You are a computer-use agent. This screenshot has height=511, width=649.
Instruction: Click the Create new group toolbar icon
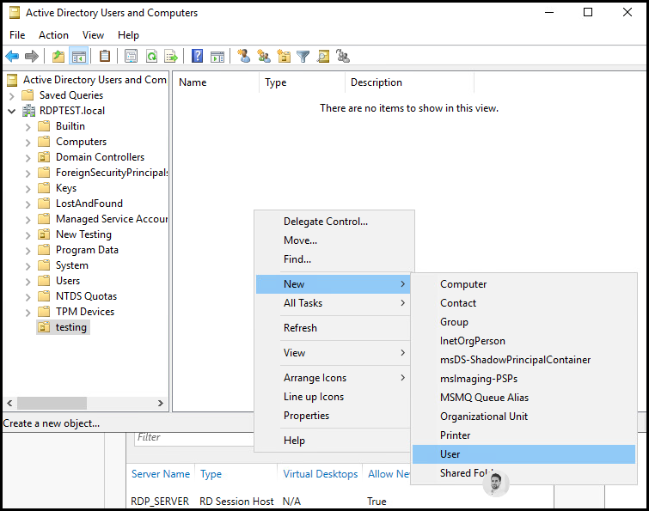(x=264, y=56)
